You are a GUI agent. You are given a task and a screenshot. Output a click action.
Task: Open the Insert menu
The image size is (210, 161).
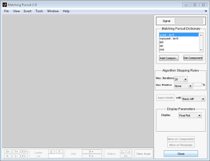click(x=28, y=11)
